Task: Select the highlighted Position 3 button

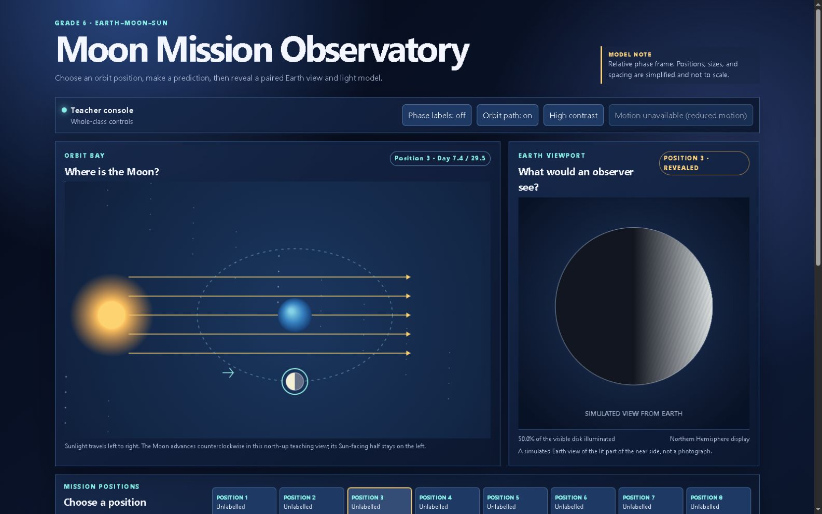Action: point(380,501)
